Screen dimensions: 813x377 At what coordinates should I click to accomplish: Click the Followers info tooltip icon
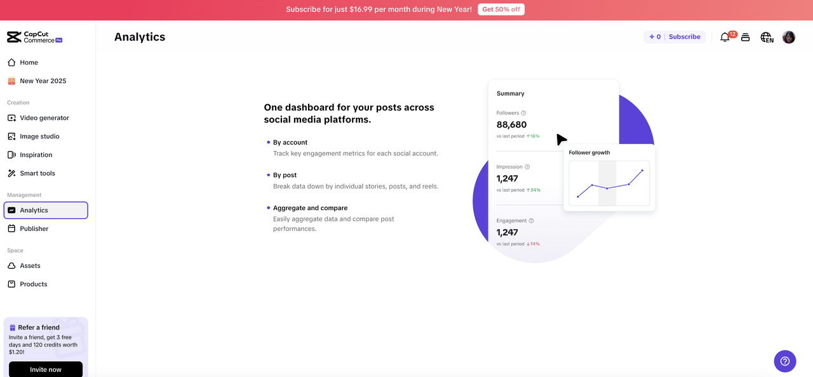click(x=523, y=113)
